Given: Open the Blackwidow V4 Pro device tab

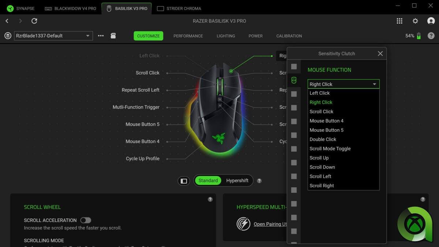Looking at the screenshot, I should coord(71,8).
